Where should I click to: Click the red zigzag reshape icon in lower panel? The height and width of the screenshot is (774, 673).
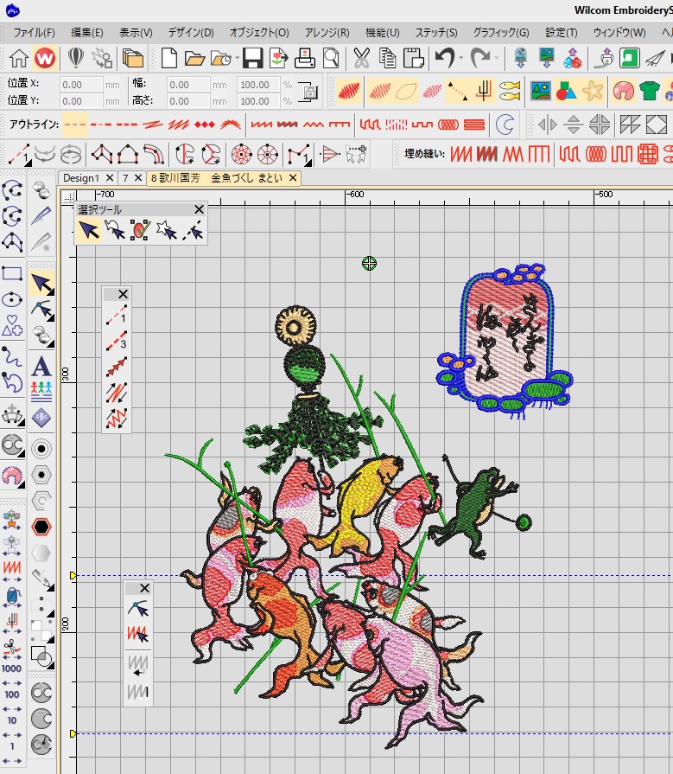[x=138, y=634]
